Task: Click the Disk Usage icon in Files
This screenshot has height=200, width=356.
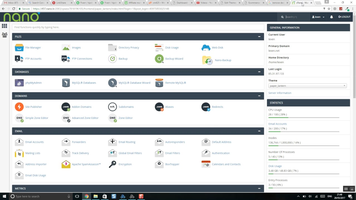Action: pos(159,47)
